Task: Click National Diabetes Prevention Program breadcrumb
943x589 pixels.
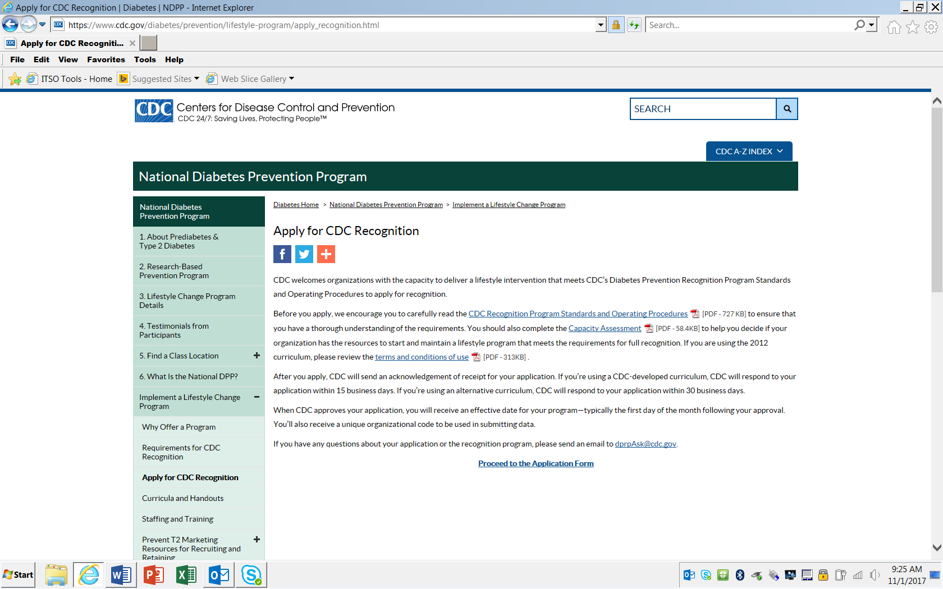Action: pyautogui.click(x=386, y=205)
